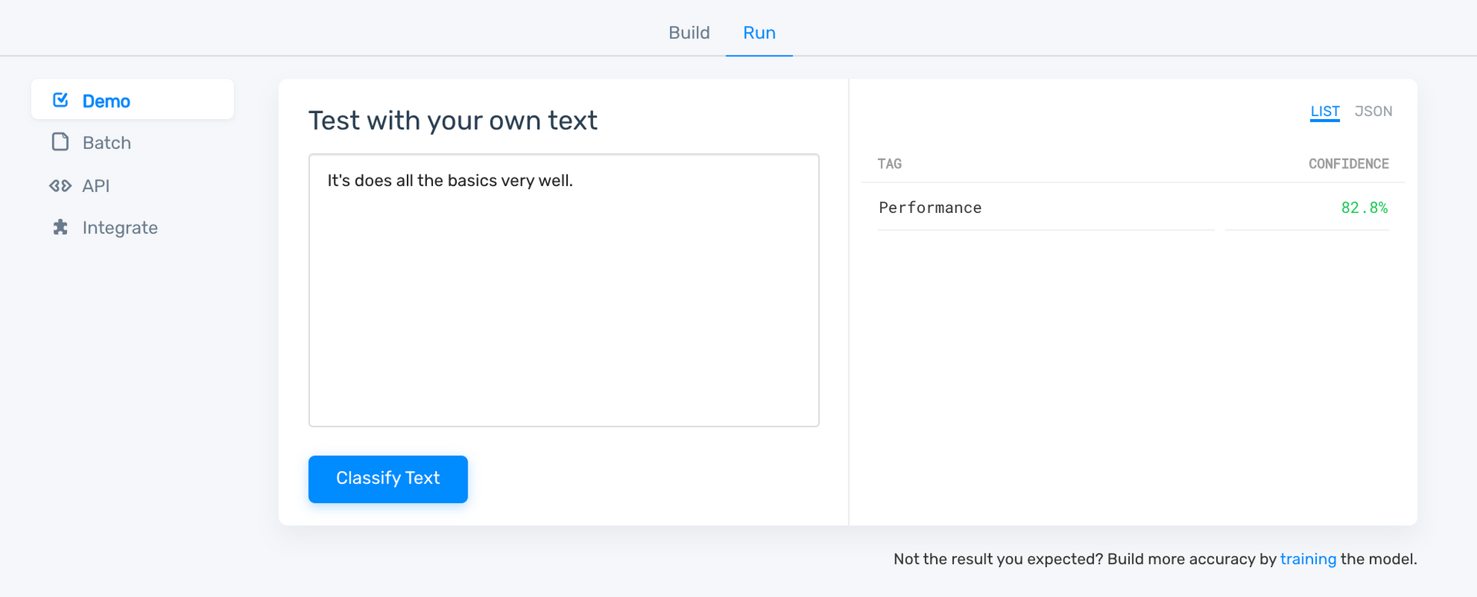Viewport: 1477px width, 597px height.
Task: Click the Integrate puzzle piece icon
Action: pos(60,227)
